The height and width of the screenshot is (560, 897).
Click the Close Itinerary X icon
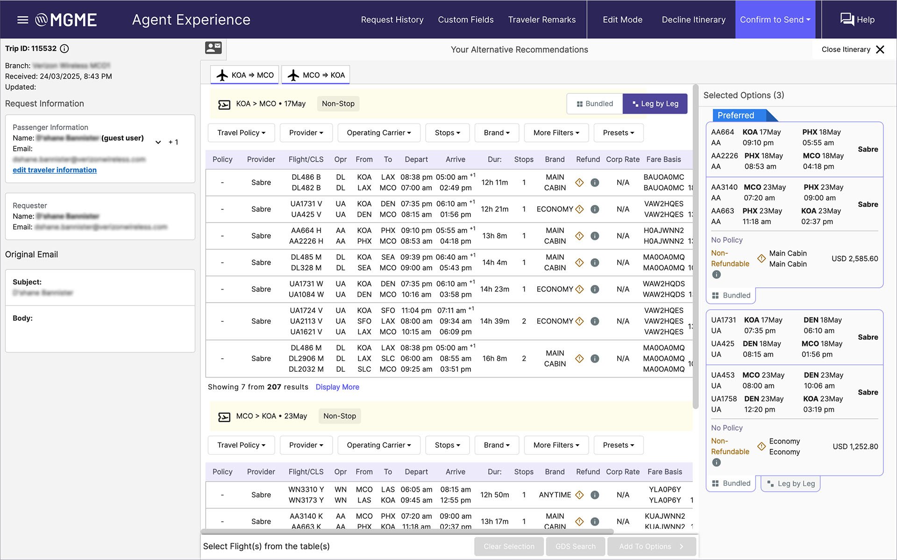pyautogui.click(x=880, y=50)
